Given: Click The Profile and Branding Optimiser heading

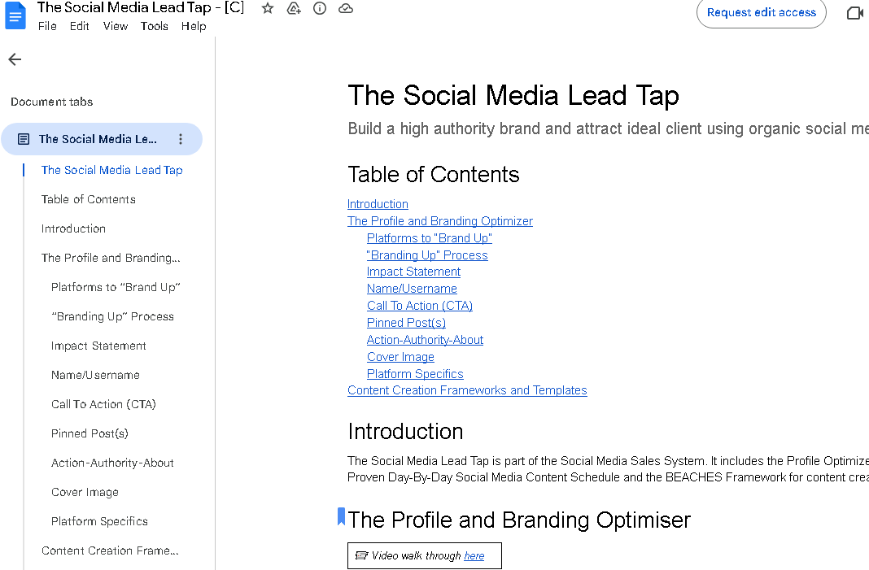Looking at the screenshot, I should (x=519, y=520).
